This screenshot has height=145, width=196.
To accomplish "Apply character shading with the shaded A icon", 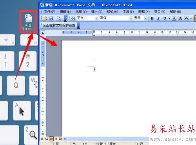I will tap(180, 18).
